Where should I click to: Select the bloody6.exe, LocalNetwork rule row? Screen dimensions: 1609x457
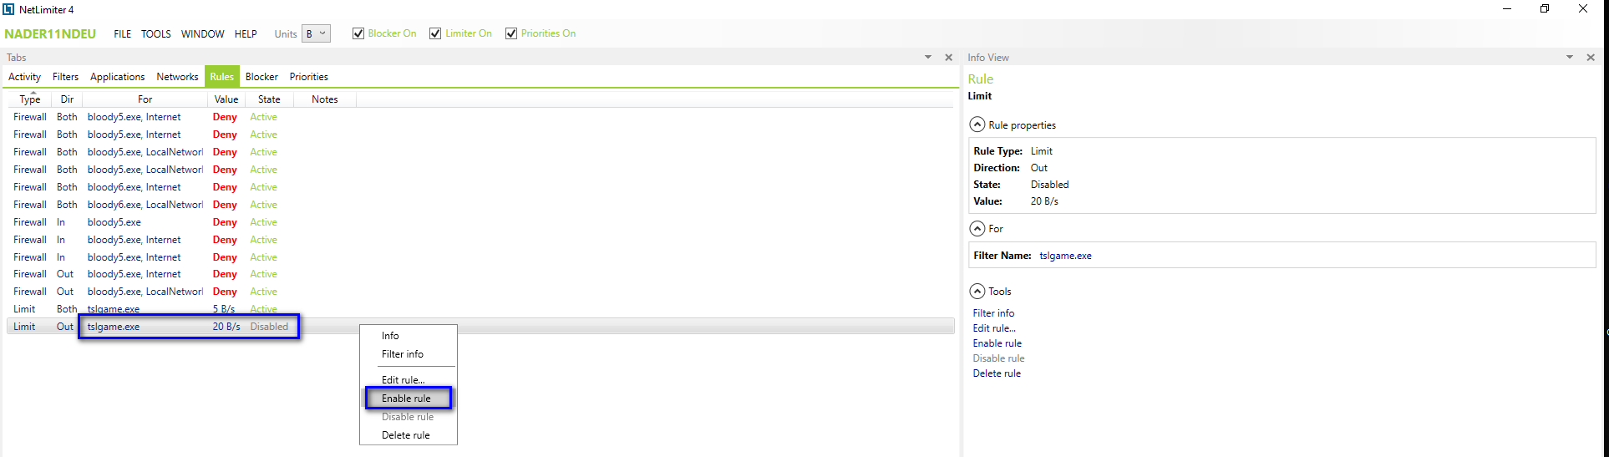480,205
